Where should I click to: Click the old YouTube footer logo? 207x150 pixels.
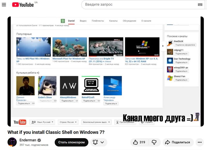20,122
